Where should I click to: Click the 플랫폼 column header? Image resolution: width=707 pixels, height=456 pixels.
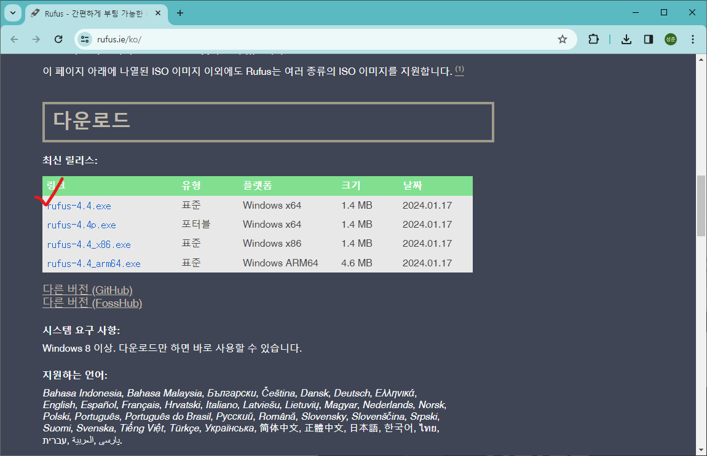point(258,185)
